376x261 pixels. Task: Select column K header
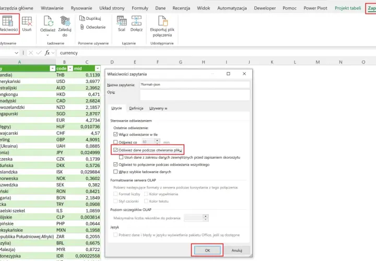click(272, 62)
